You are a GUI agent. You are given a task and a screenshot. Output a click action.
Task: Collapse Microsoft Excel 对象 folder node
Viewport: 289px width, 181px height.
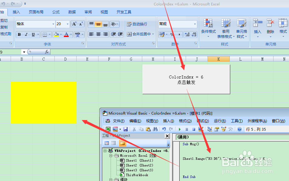[x=111, y=156]
